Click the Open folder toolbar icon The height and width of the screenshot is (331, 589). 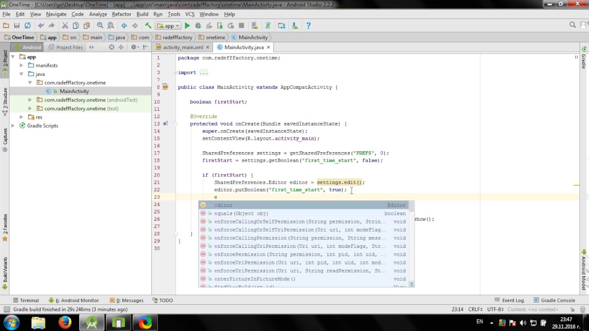(6, 26)
